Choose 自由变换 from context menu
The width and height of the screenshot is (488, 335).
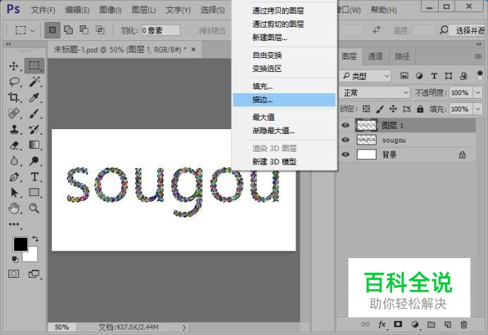(284, 55)
